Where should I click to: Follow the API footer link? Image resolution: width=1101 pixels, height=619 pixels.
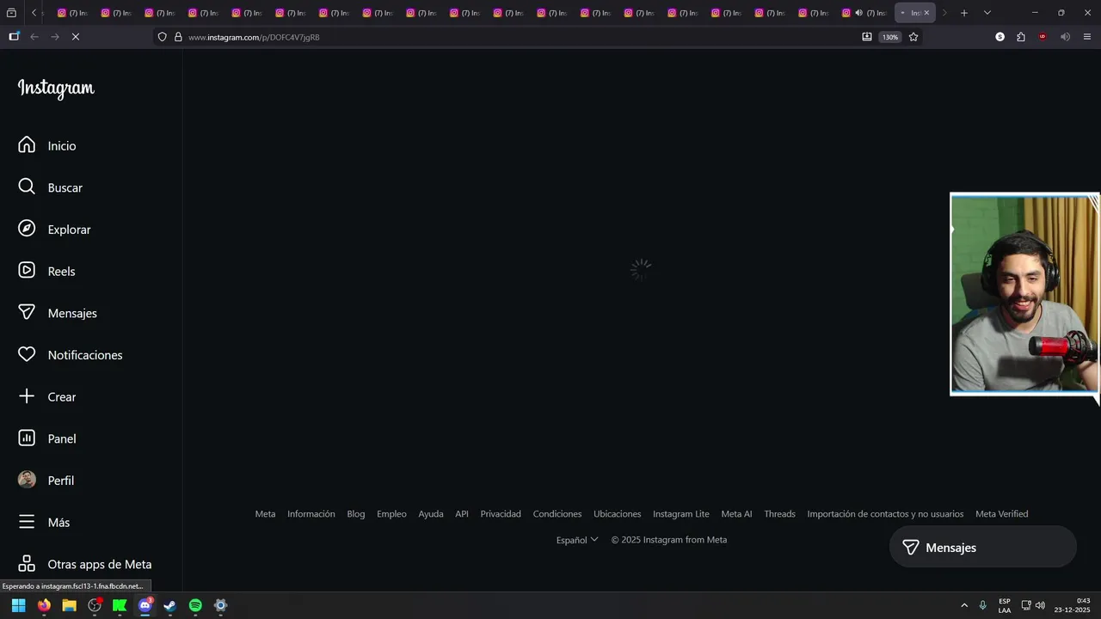click(462, 514)
